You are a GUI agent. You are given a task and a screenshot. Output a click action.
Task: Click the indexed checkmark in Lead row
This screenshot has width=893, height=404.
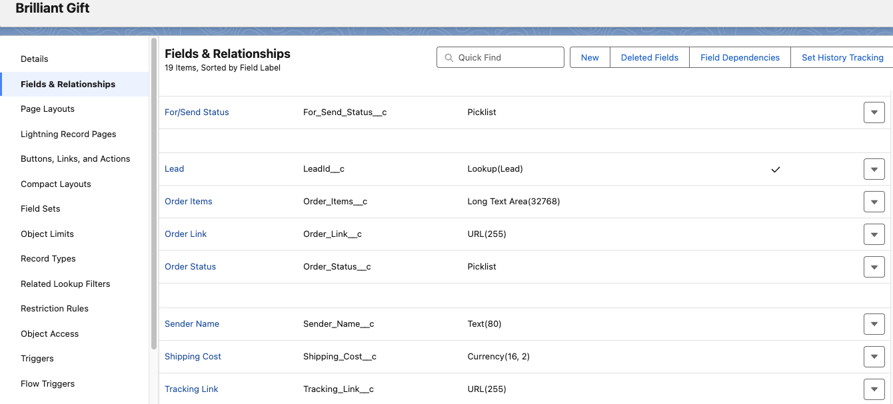point(775,170)
